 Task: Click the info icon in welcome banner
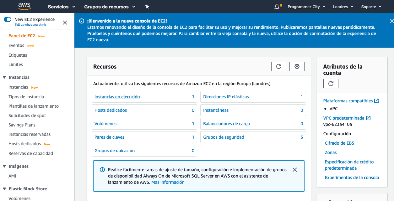(82, 21)
